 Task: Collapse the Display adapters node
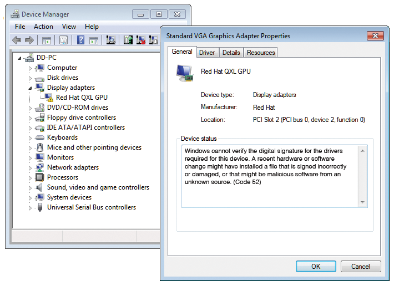coord(30,88)
